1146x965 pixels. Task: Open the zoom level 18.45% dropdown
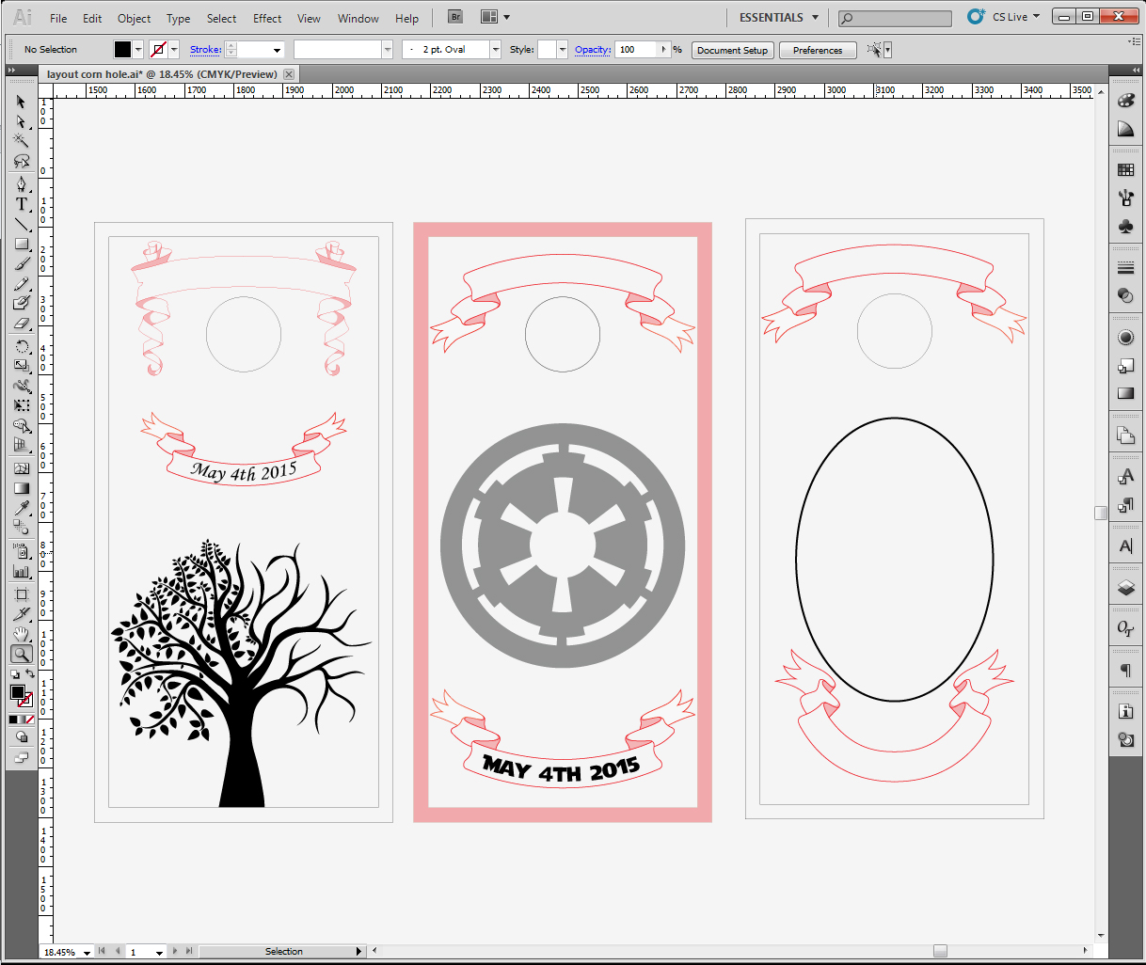(87, 952)
